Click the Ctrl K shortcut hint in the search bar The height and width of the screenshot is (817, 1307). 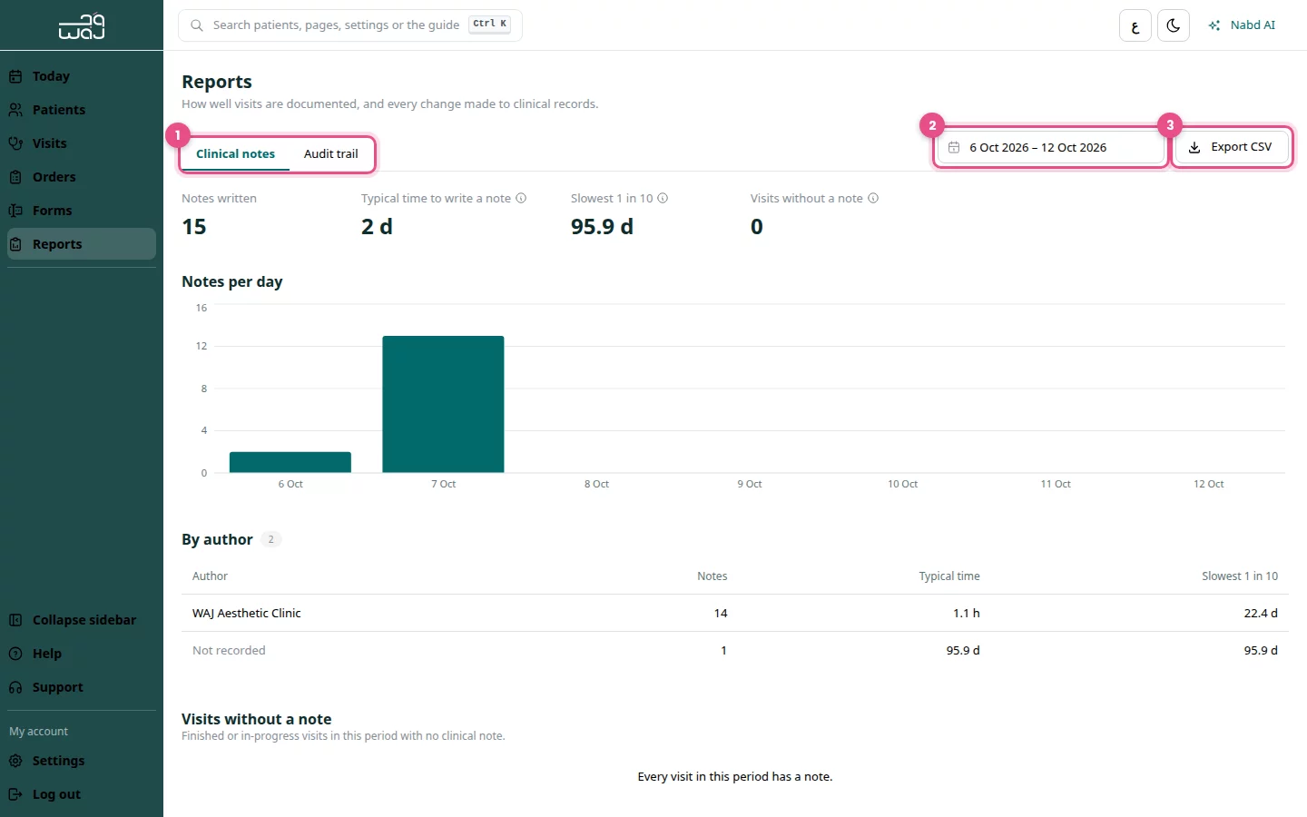(489, 25)
